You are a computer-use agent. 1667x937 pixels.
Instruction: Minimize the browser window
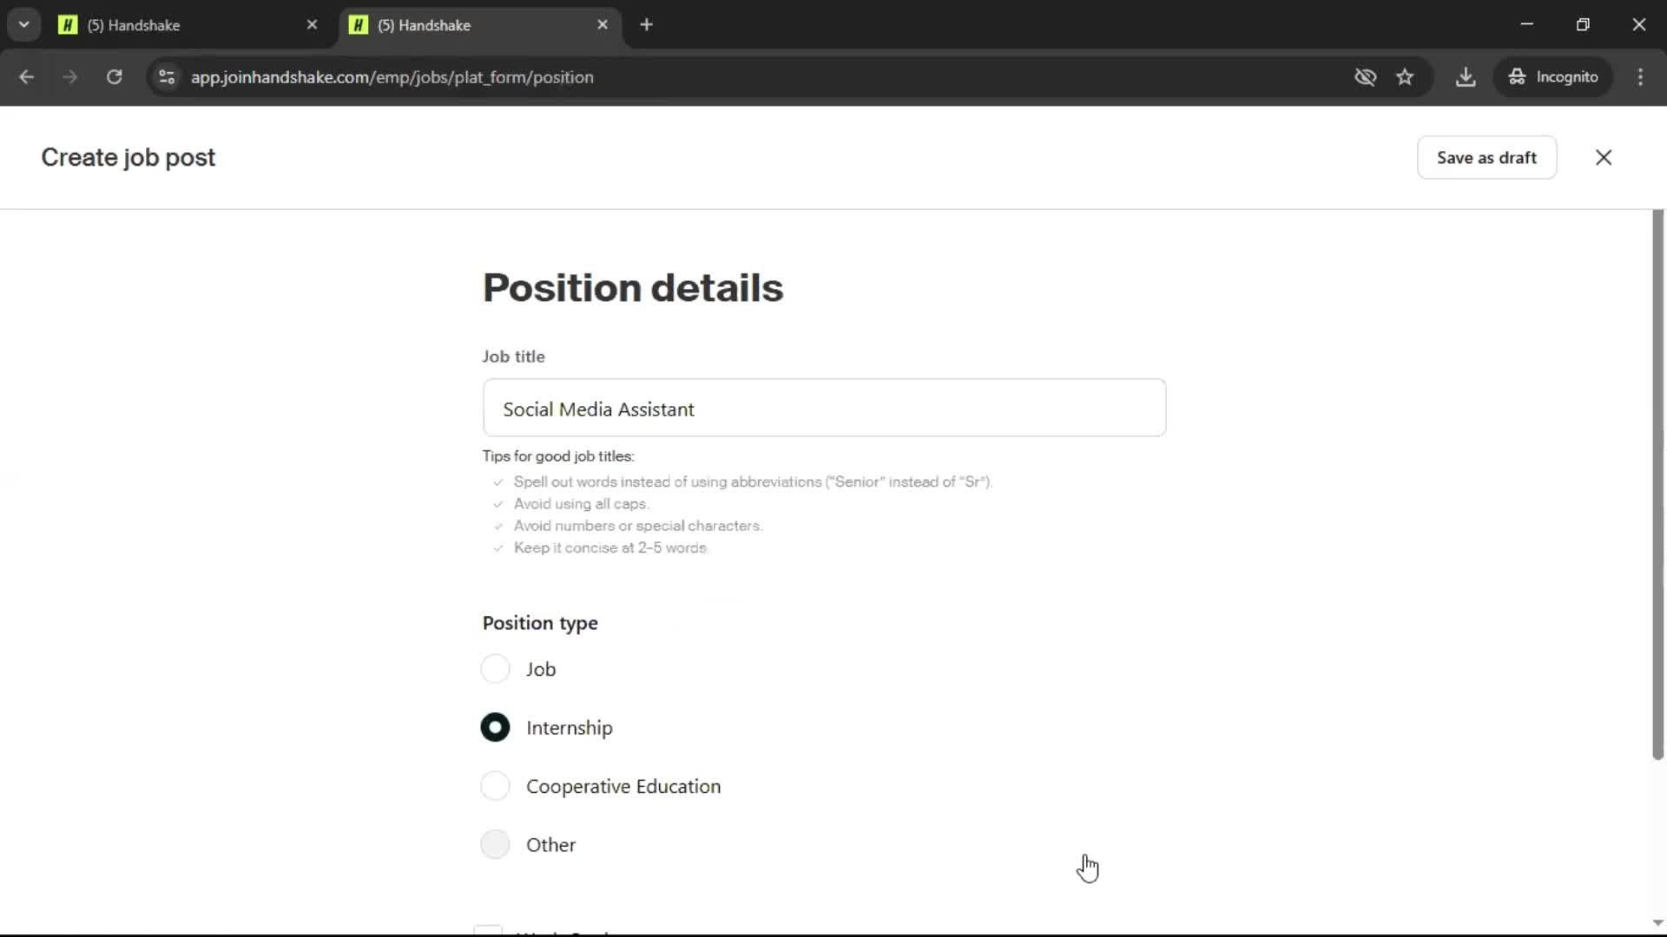[x=1526, y=24]
